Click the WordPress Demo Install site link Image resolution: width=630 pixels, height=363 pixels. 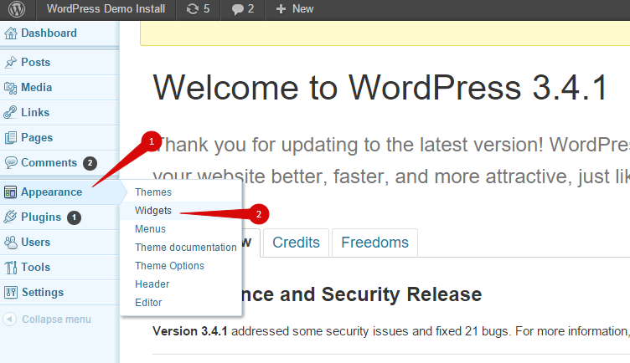(106, 9)
